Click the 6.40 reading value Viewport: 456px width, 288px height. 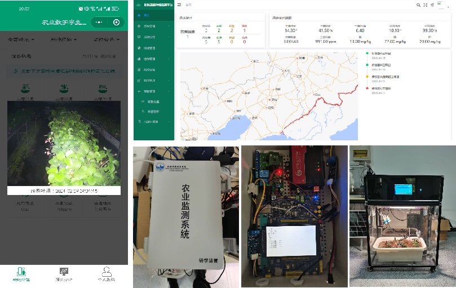coord(360,30)
